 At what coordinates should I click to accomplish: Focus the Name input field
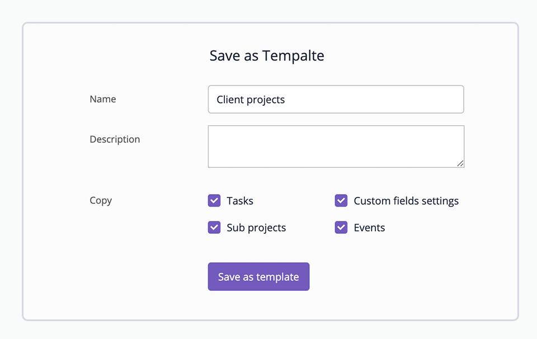(x=336, y=100)
